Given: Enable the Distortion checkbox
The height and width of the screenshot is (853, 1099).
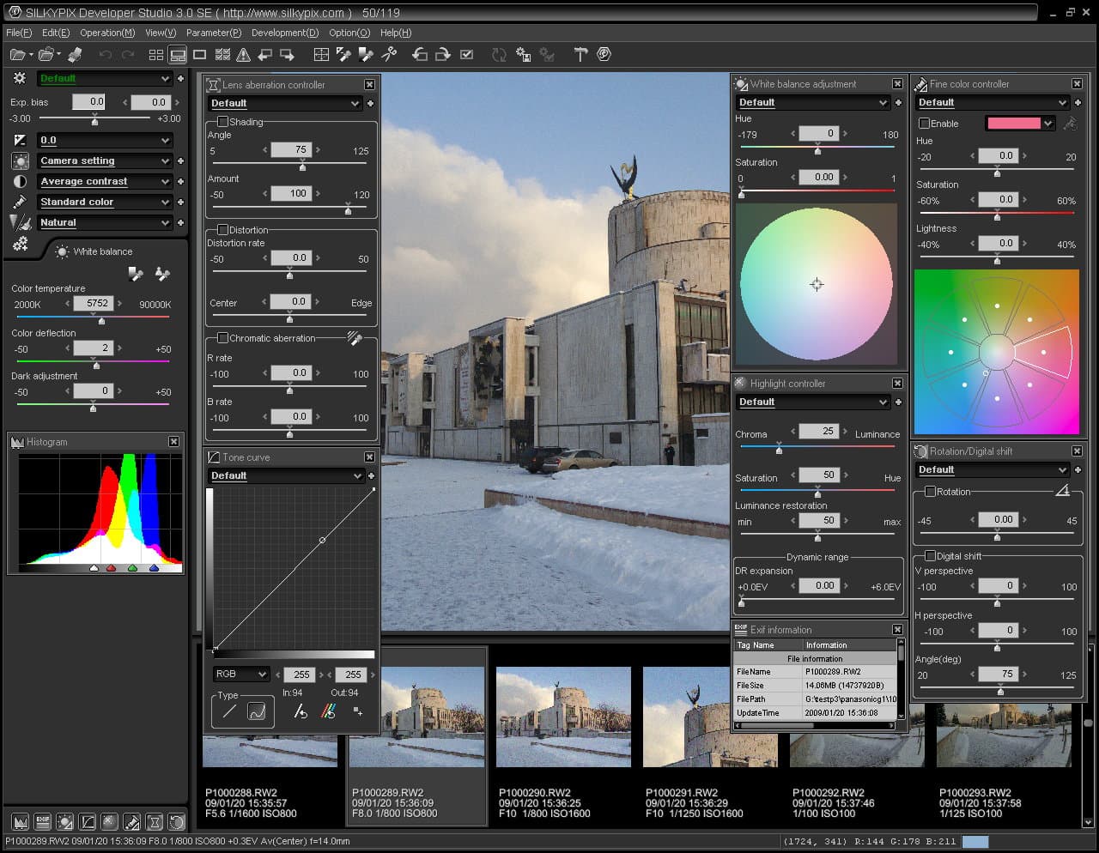Looking at the screenshot, I should tap(222, 230).
